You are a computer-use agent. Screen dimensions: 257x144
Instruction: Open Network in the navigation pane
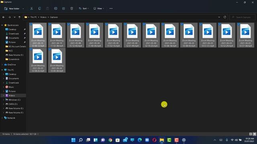(11, 118)
